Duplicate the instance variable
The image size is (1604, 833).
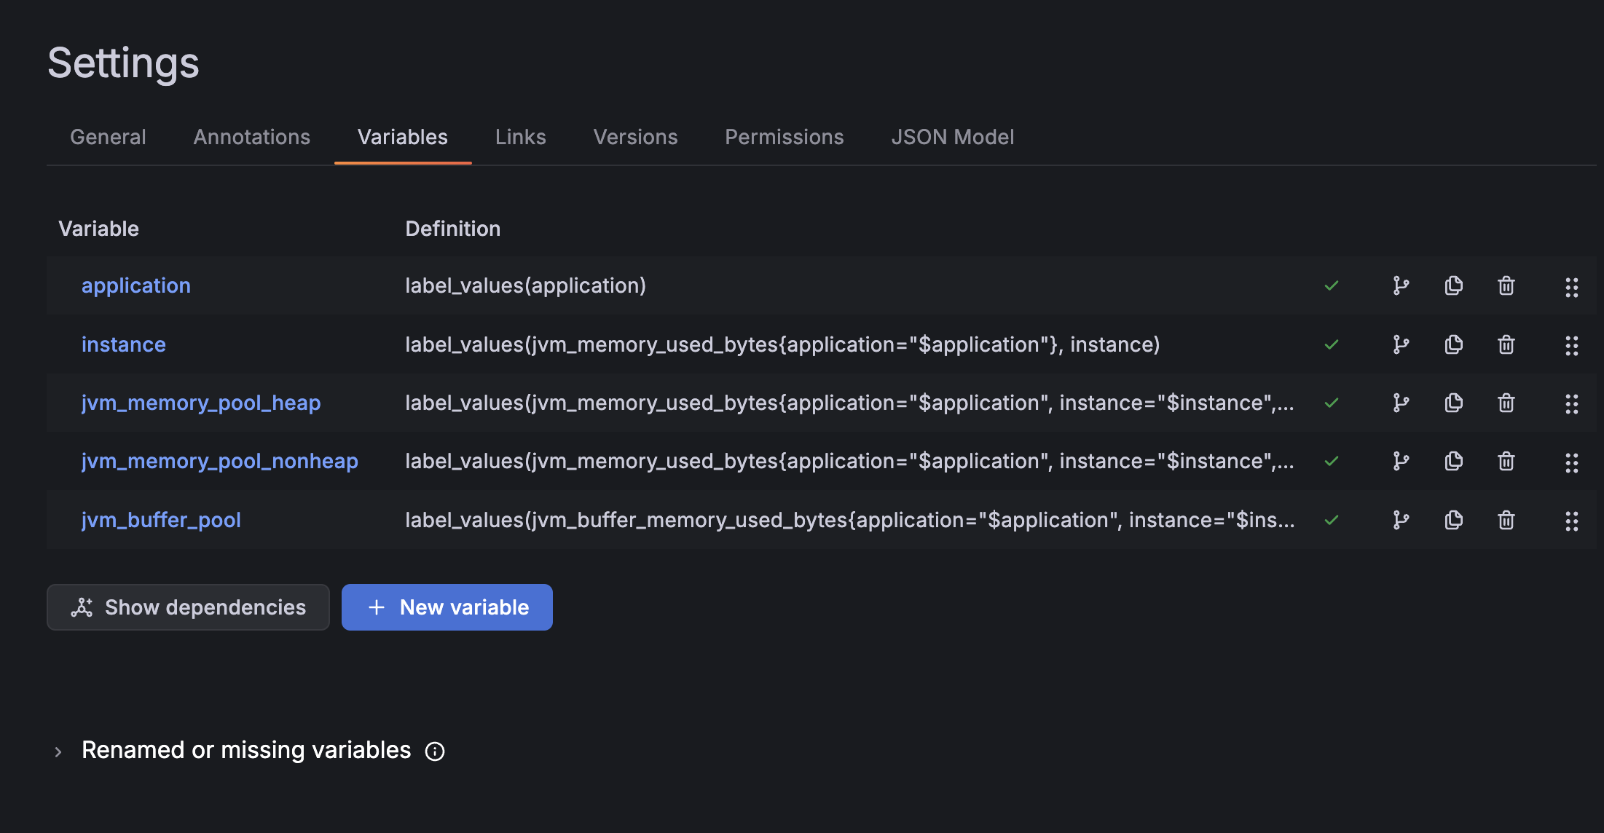(x=1453, y=344)
